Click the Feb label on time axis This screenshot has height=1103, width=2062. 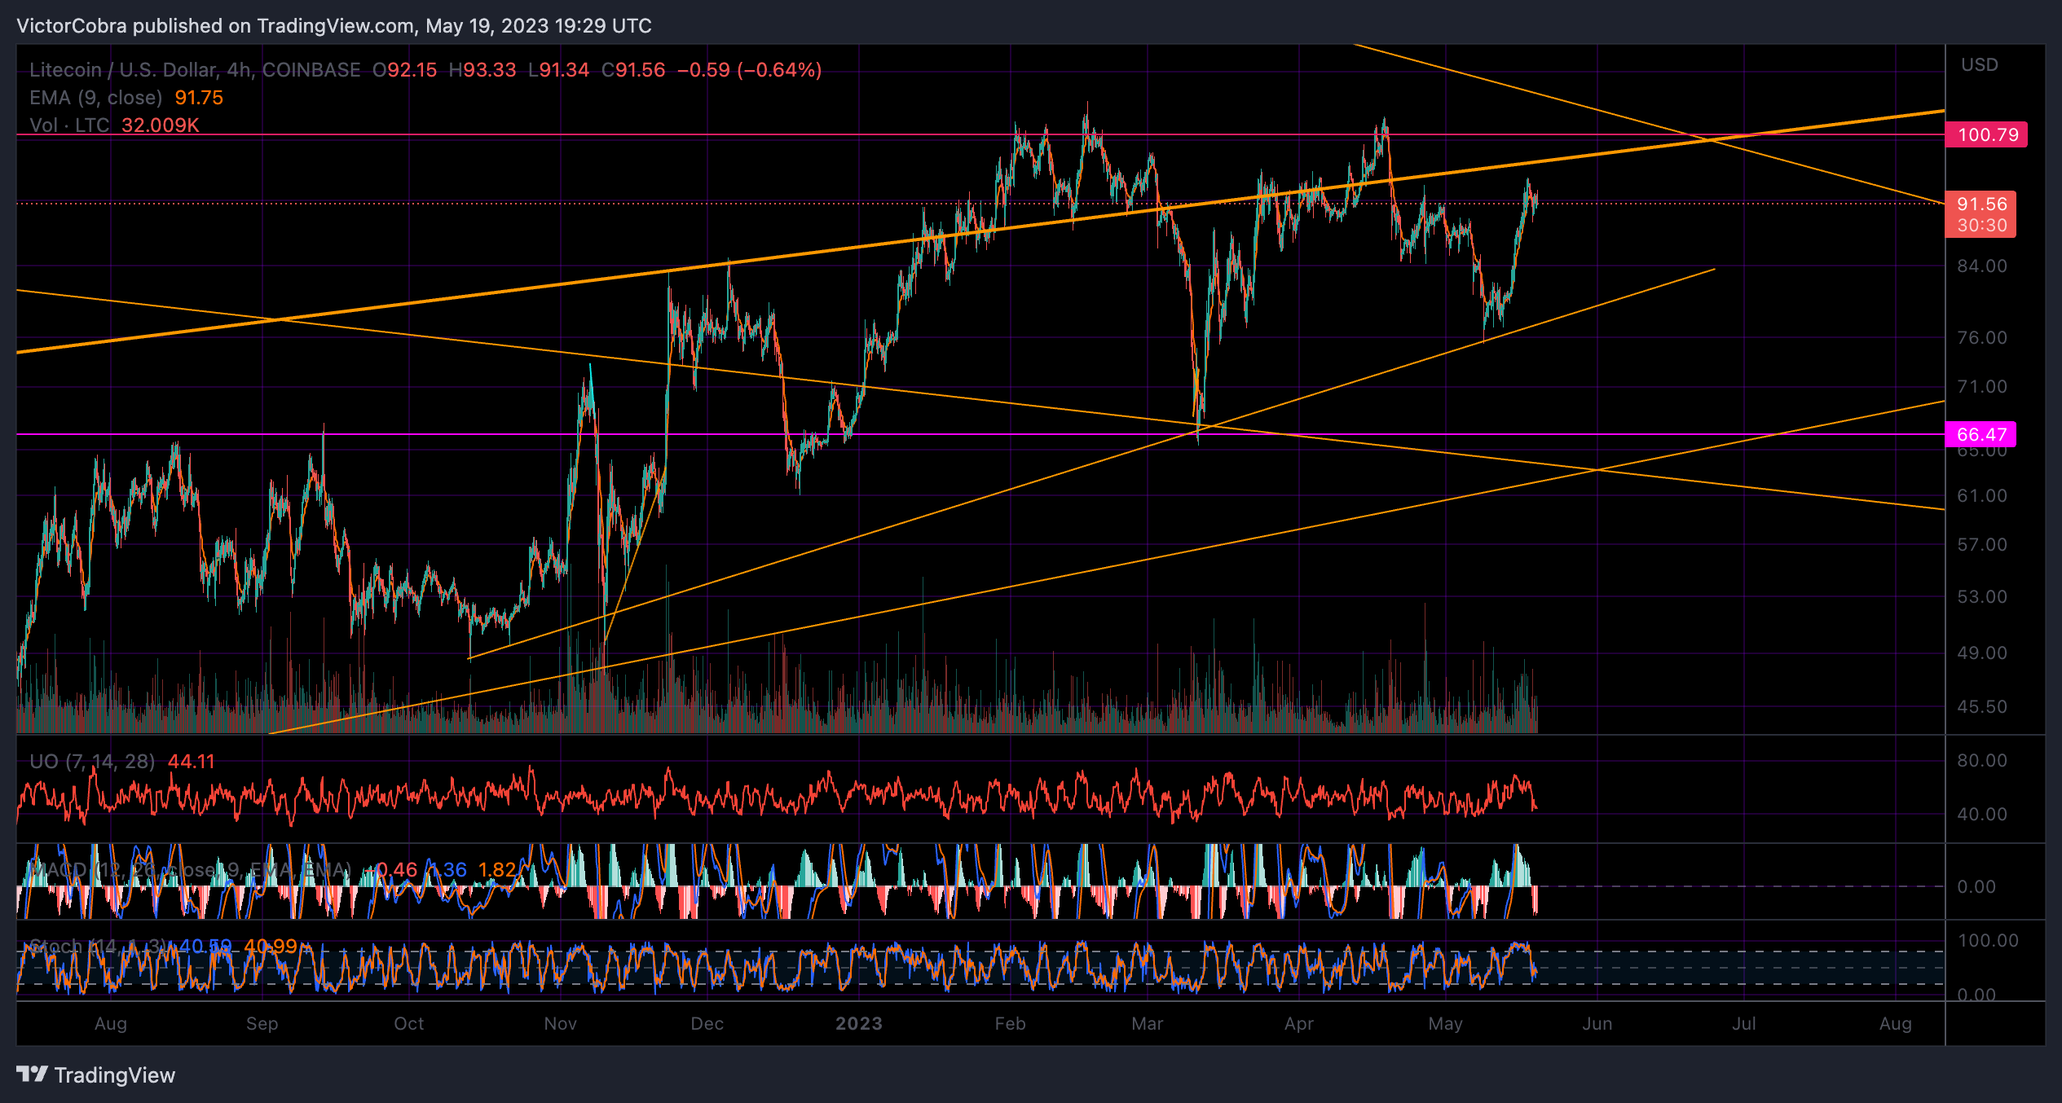[x=1011, y=1024]
